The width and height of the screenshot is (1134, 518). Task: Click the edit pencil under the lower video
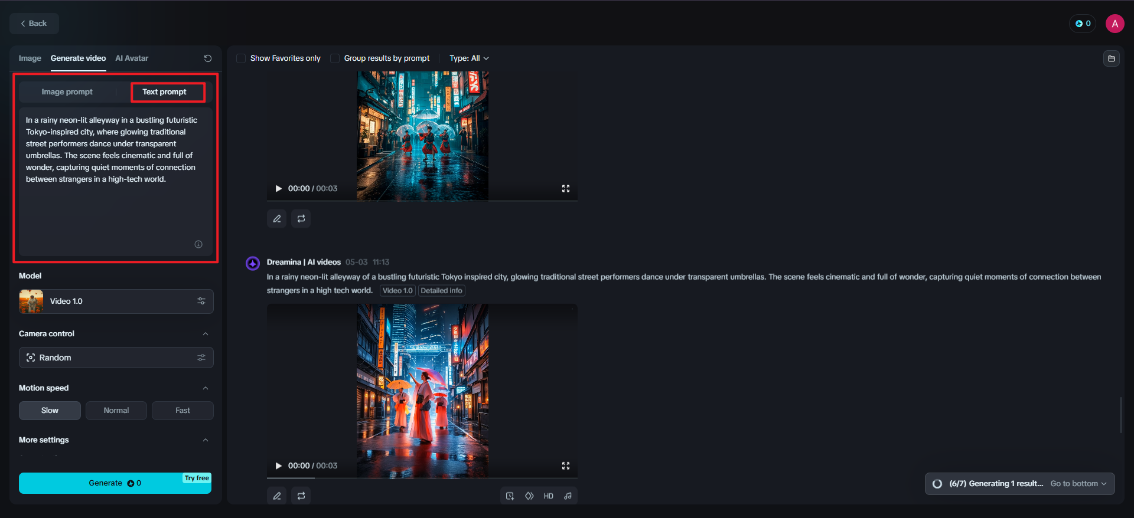[x=277, y=496]
